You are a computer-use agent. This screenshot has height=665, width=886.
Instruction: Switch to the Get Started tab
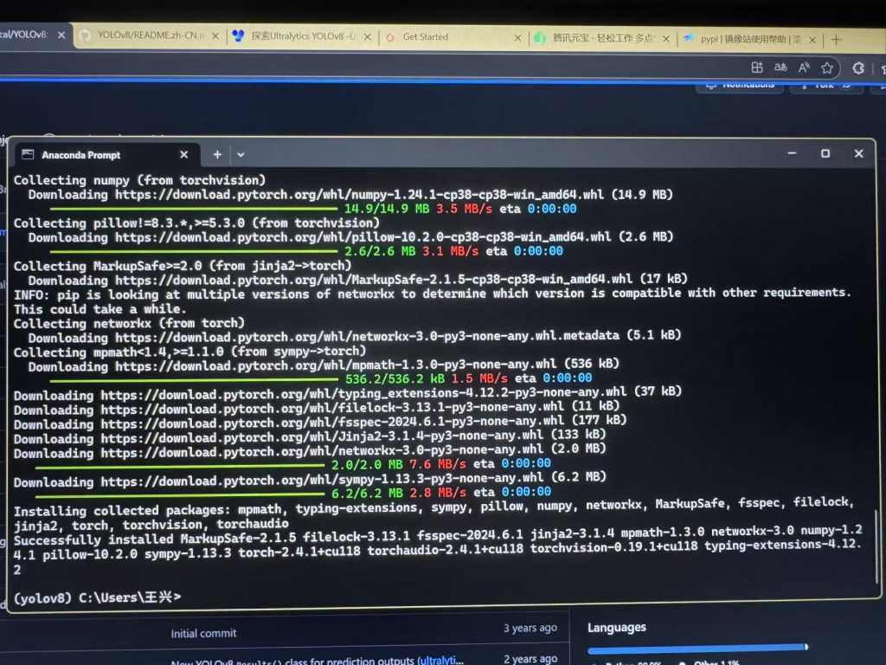click(451, 37)
